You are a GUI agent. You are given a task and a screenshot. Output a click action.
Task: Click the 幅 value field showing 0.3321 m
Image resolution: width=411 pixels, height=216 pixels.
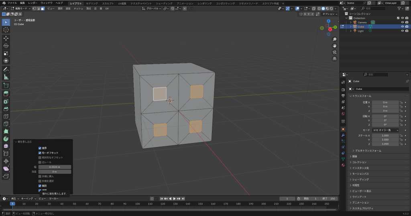(55, 167)
